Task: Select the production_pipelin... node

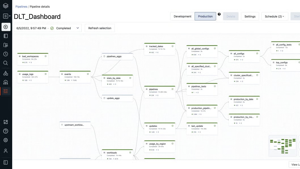Action: (202, 111)
